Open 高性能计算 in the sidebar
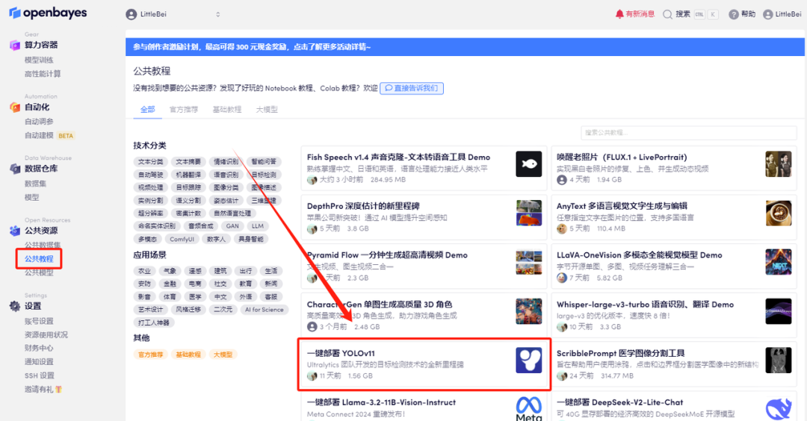This screenshot has width=807, height=421. pyautogui.click(x=43, y=74)
